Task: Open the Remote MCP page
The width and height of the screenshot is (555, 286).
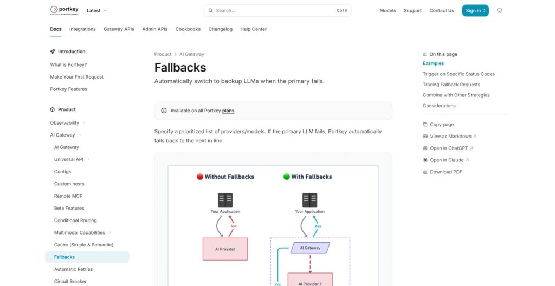Action: 68,196
